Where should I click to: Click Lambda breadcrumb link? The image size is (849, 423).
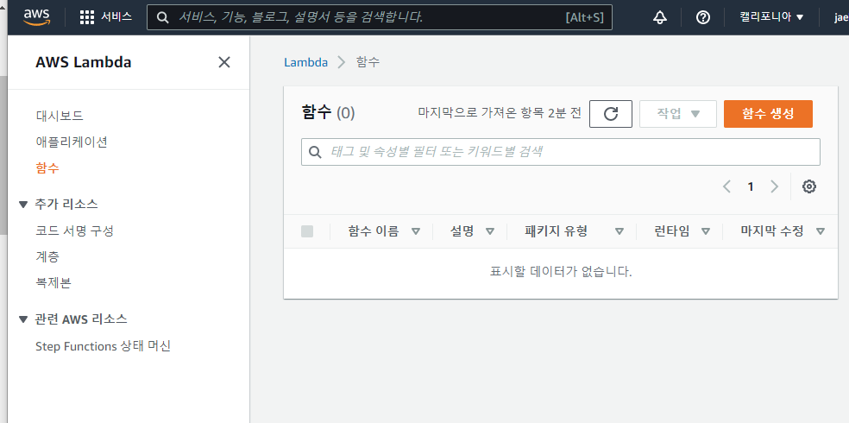pyautogui.click(x=306, y=62)
